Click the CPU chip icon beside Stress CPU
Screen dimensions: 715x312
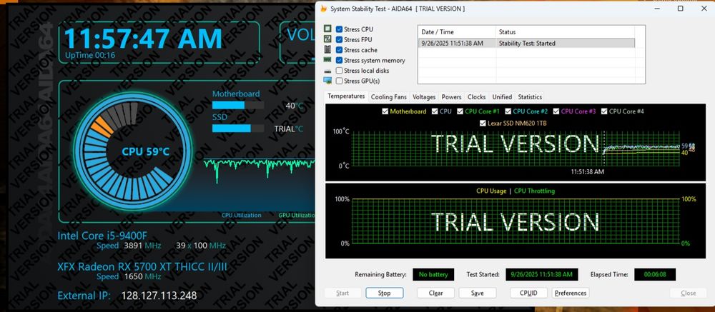(x=327, y=29)
